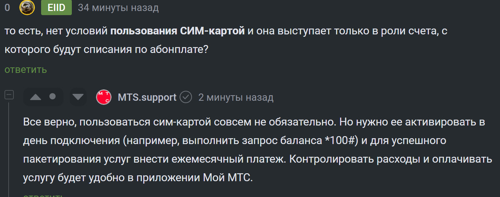Click the "0" rating of EIID's comment
Viewport: 500px width, 197px height.
7,8
